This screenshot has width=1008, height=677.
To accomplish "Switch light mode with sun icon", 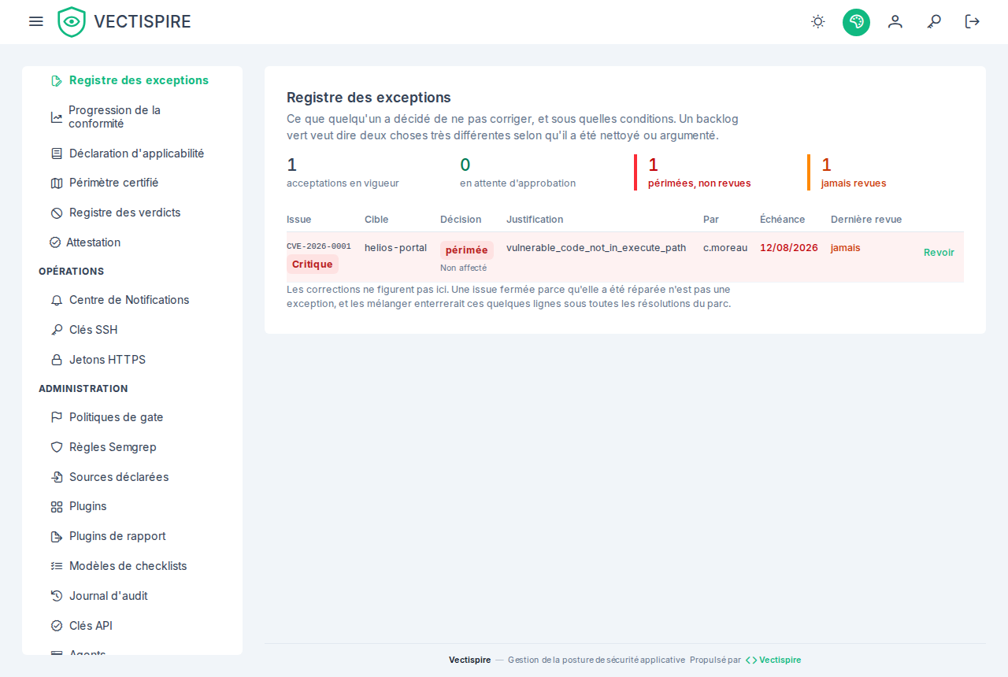I will coord(818,21).
